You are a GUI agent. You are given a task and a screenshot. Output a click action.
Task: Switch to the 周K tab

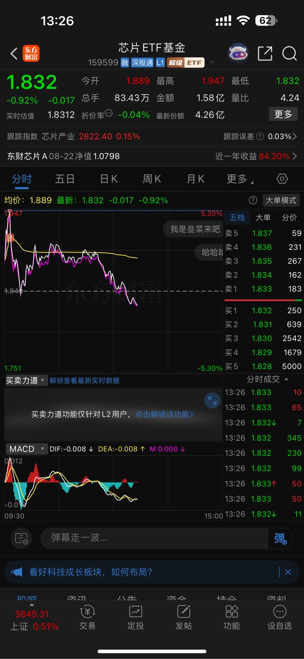click(x=152, y=179)
